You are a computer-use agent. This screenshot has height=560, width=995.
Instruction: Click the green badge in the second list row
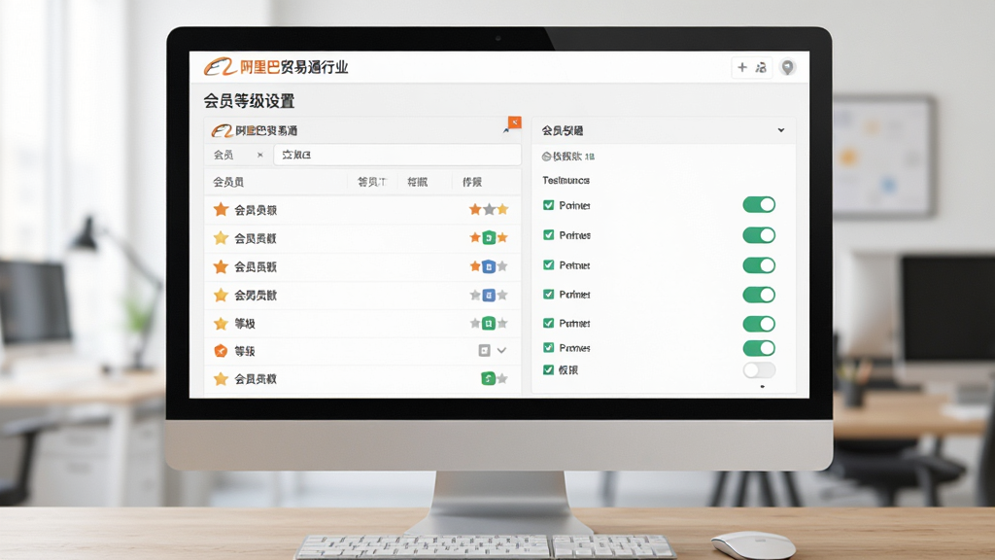[x=489, y=237]
